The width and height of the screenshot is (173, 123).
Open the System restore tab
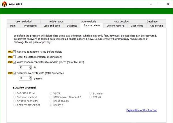(x=115, y=26)
